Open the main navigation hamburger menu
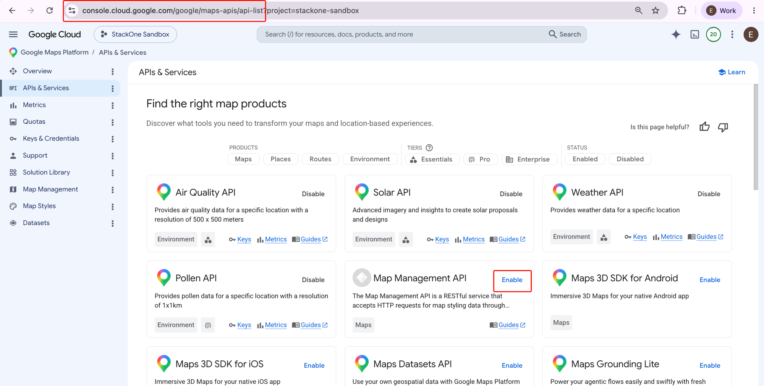This screenshot has width=764, height=386. tap(13, 34)
